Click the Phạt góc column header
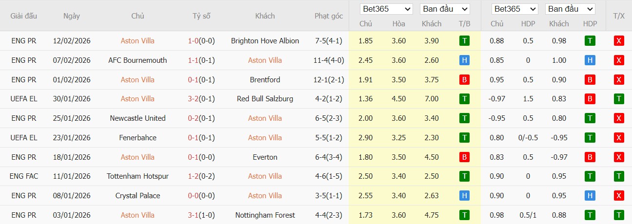 pos(329,16)
